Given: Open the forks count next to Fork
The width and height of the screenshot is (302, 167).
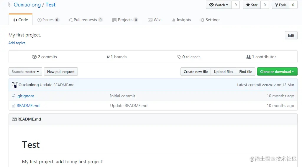Looking at the screenshot, I should pos(293,5).
